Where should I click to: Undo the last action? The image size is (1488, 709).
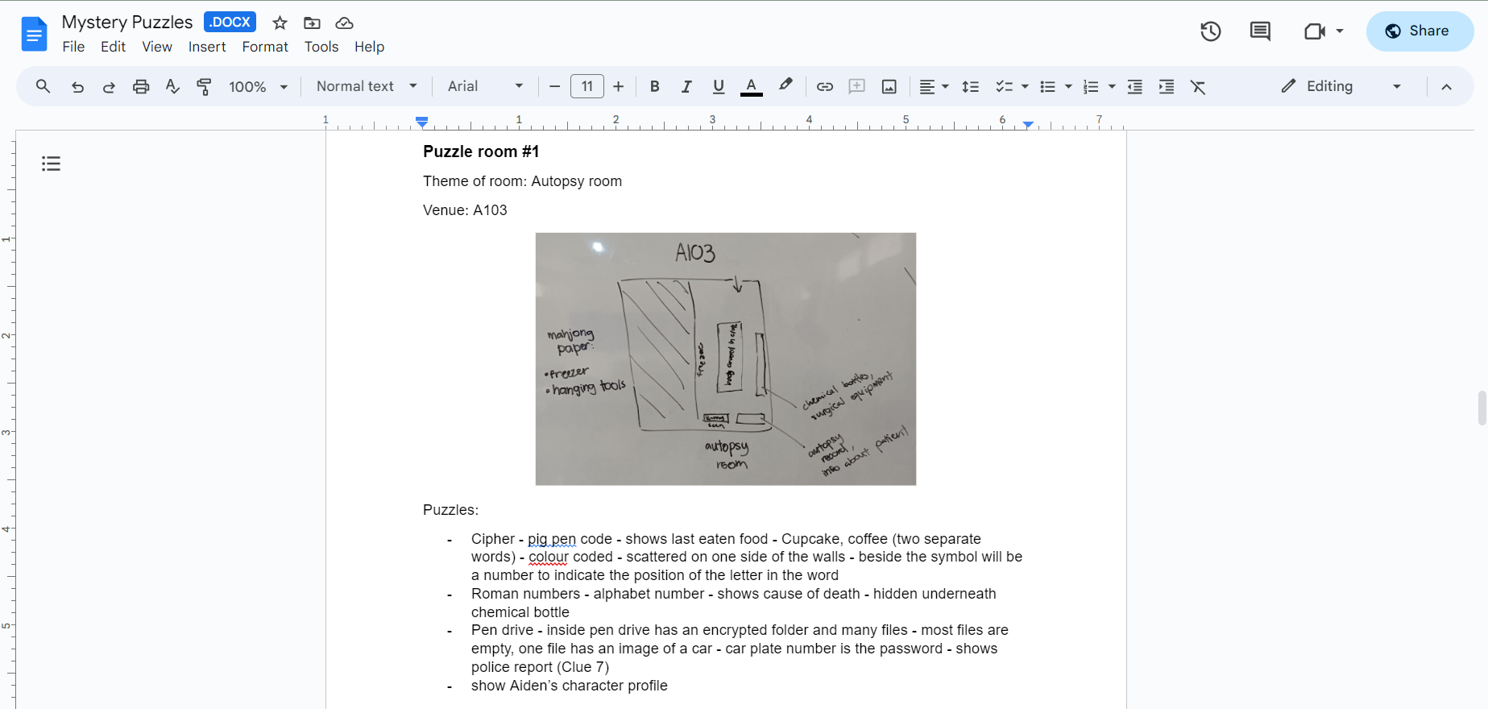(x=77, y=86)
